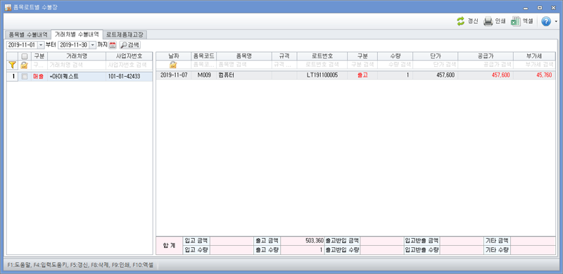The width and height of the screenshot is (563, 274).
Task: Click the 단가 검색 filter field
Action: (435, 65)
